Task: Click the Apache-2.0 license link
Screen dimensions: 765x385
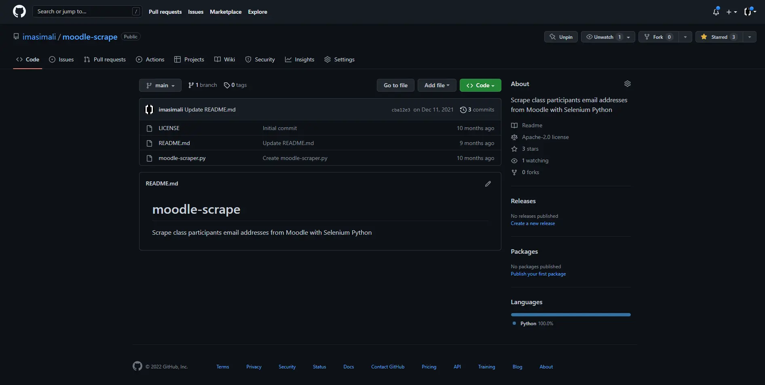Action: (545, 137)
